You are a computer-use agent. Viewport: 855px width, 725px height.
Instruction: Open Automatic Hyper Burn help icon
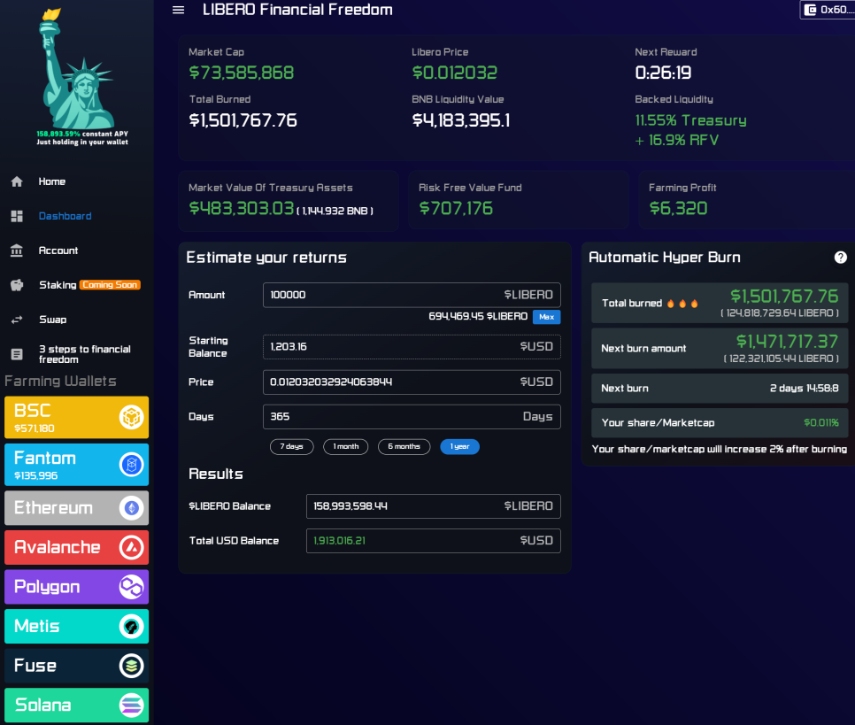pyautogui.click(x=840, y=258)
